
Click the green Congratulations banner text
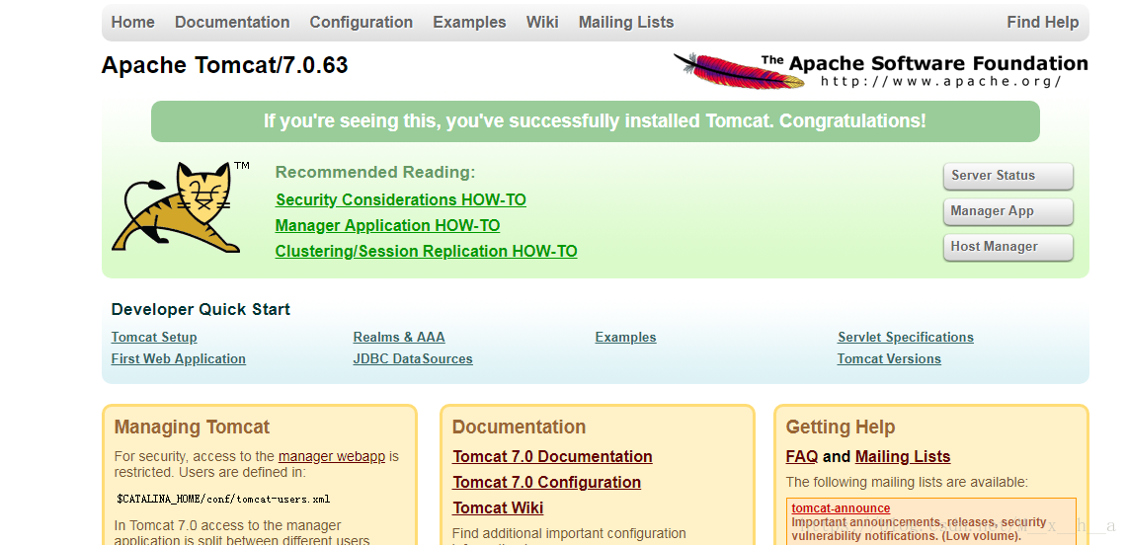tap(596, 121)
